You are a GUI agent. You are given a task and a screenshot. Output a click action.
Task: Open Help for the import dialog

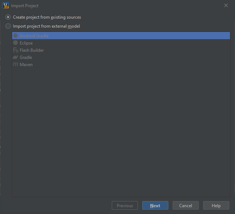tap(216, 206)
